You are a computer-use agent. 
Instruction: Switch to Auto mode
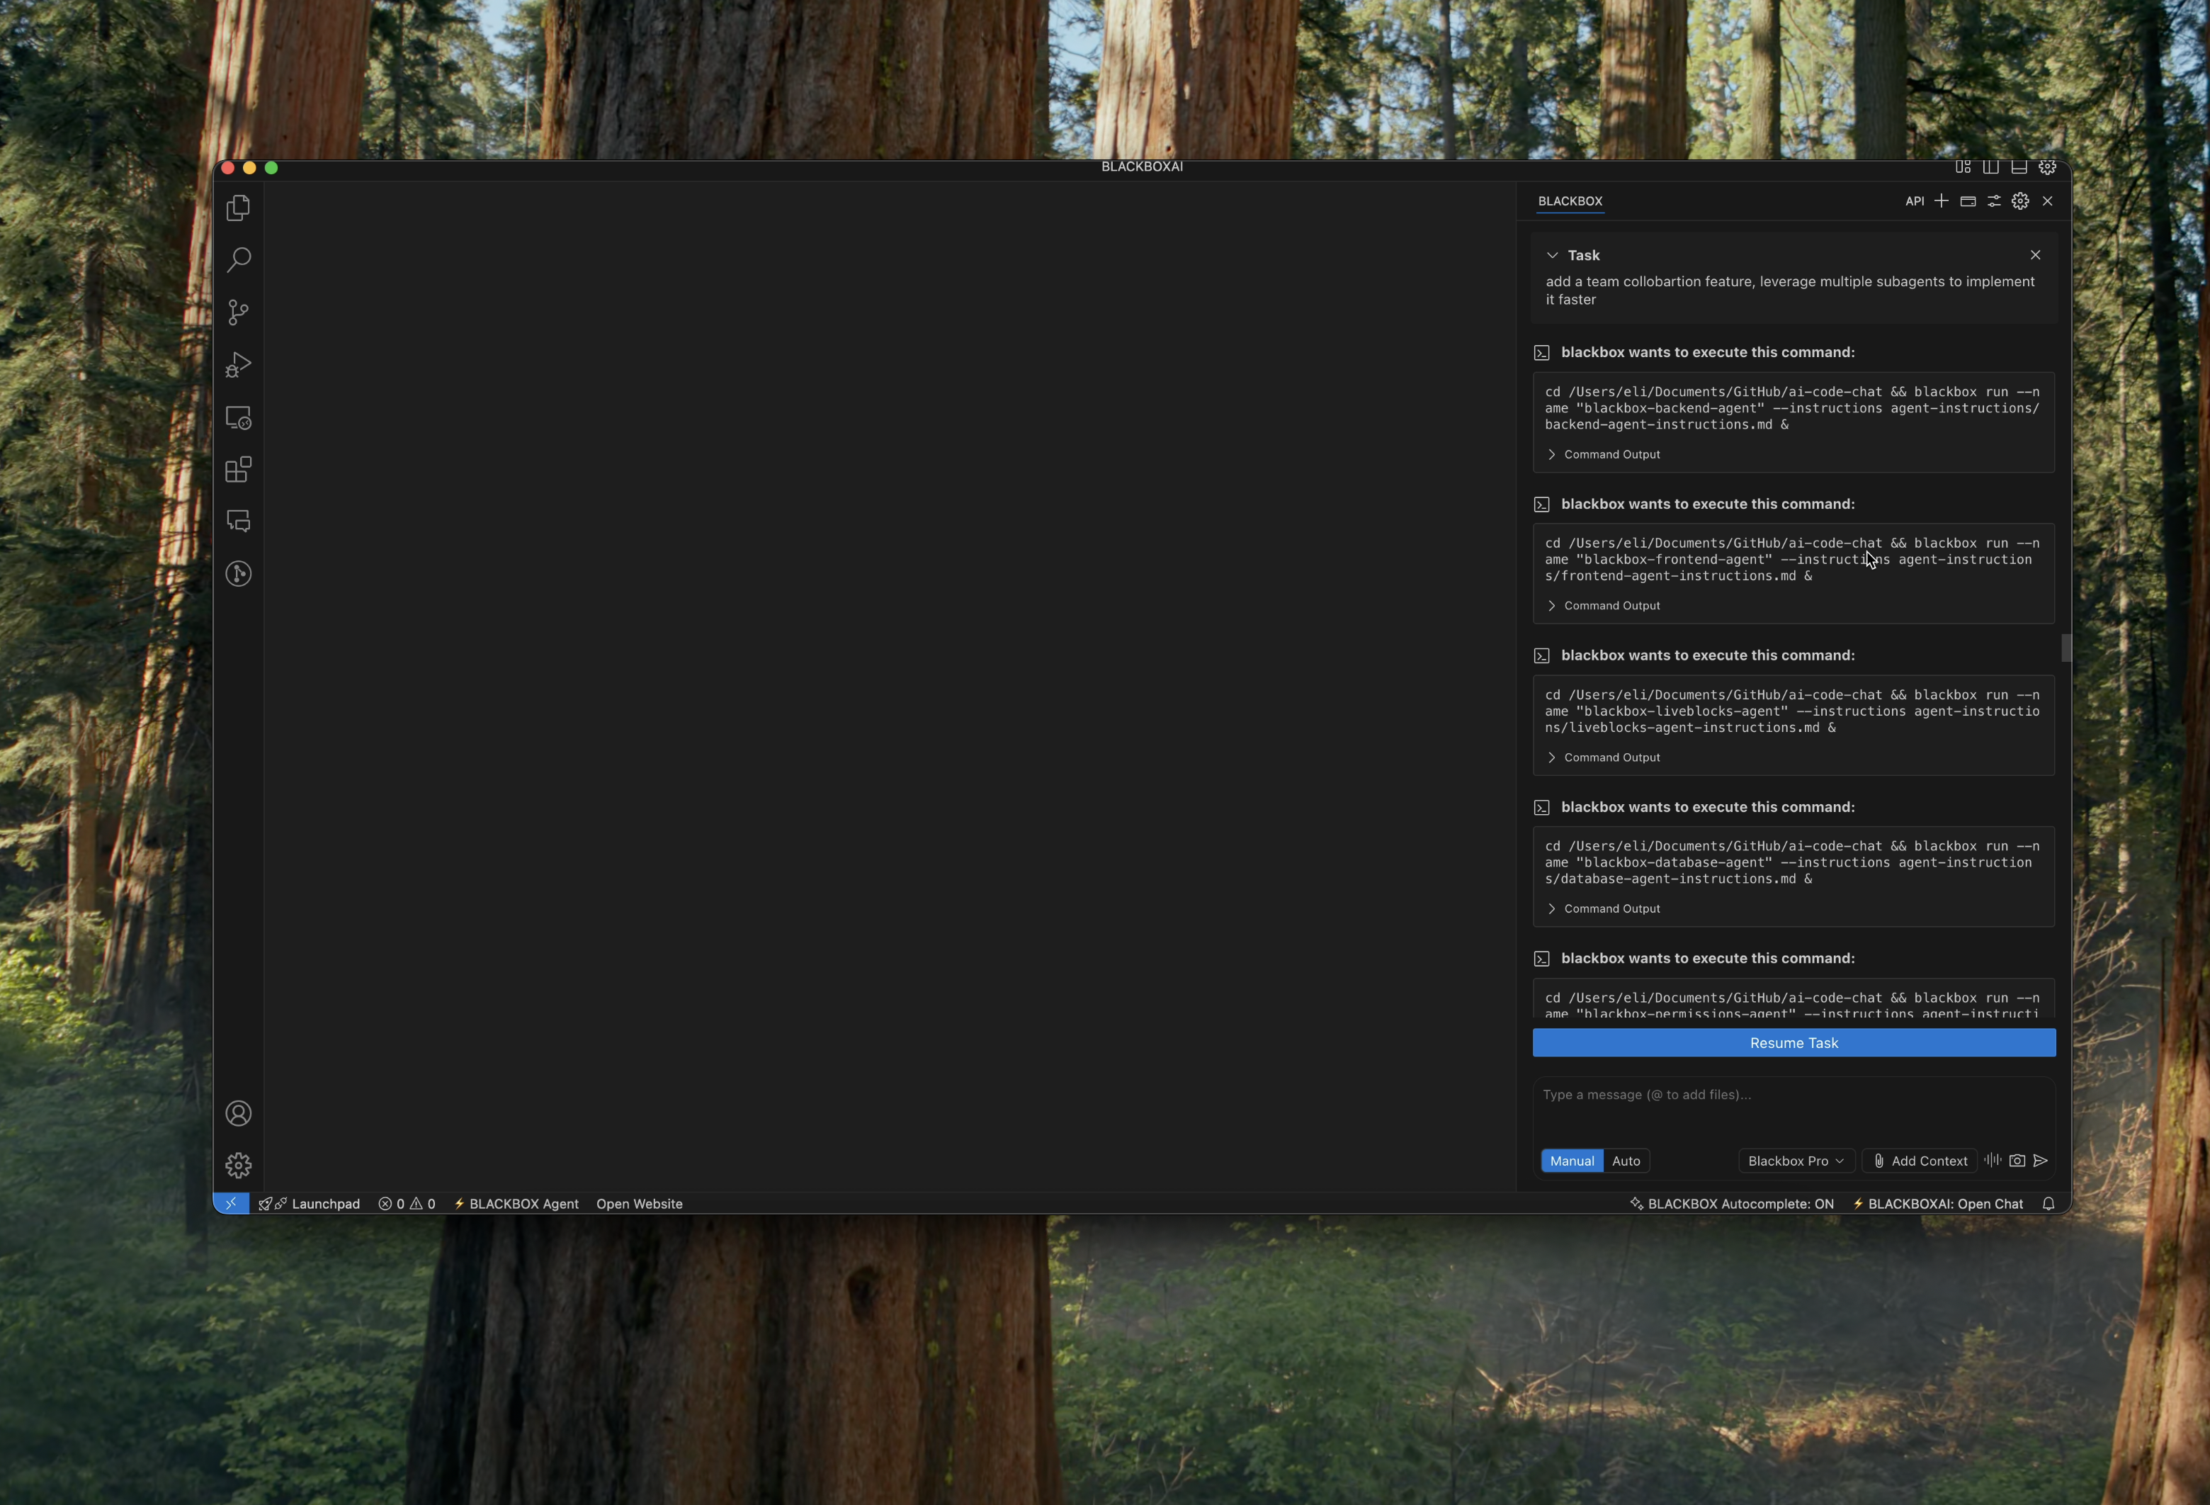point(1625,1161)
